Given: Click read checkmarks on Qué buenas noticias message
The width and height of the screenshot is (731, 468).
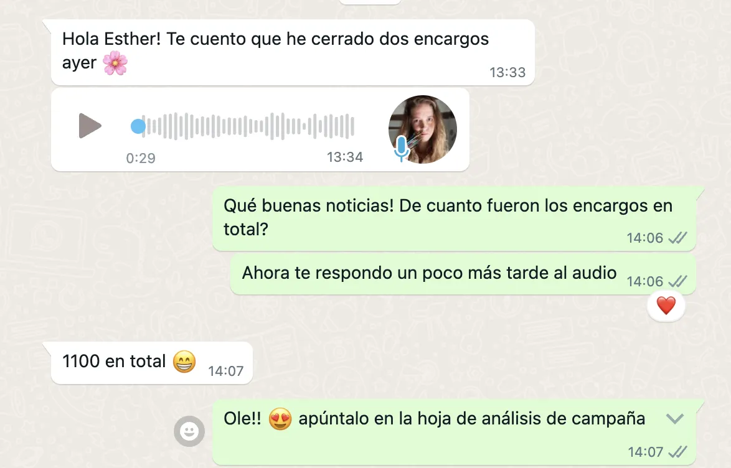Looking at the screenshot, I should (677, 238).
